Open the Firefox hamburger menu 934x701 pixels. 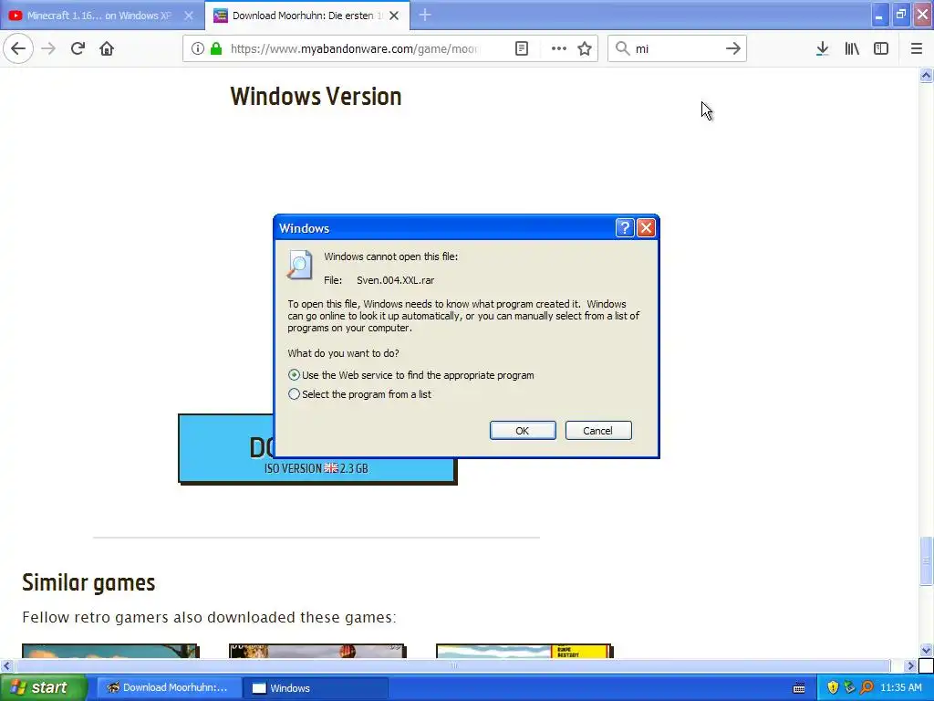click(916, 48)
